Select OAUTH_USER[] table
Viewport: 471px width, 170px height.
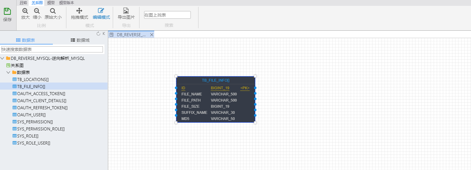31,115
